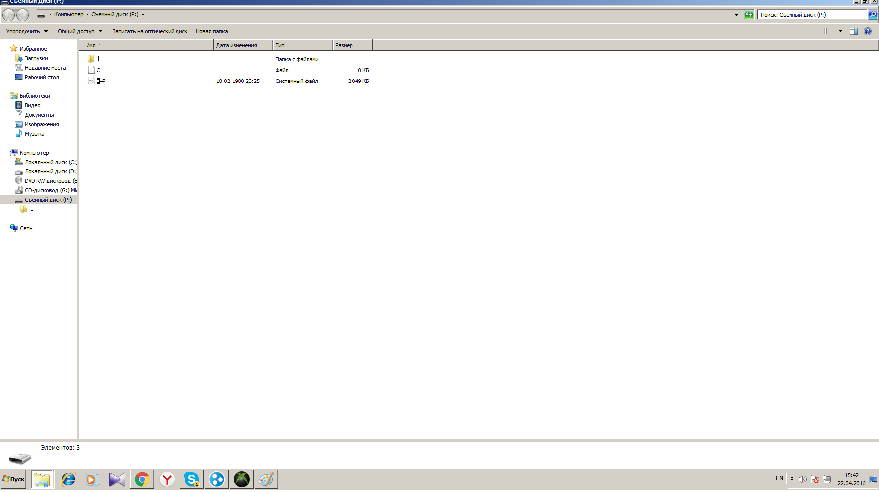Open the Пуск start button
The width and height of the screenshot is (879, 493).
pos(13,479)
